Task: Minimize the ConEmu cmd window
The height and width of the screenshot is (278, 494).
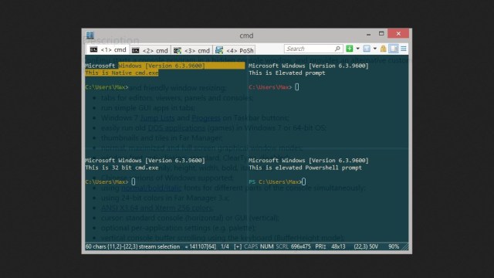Action: coord(368,34)
